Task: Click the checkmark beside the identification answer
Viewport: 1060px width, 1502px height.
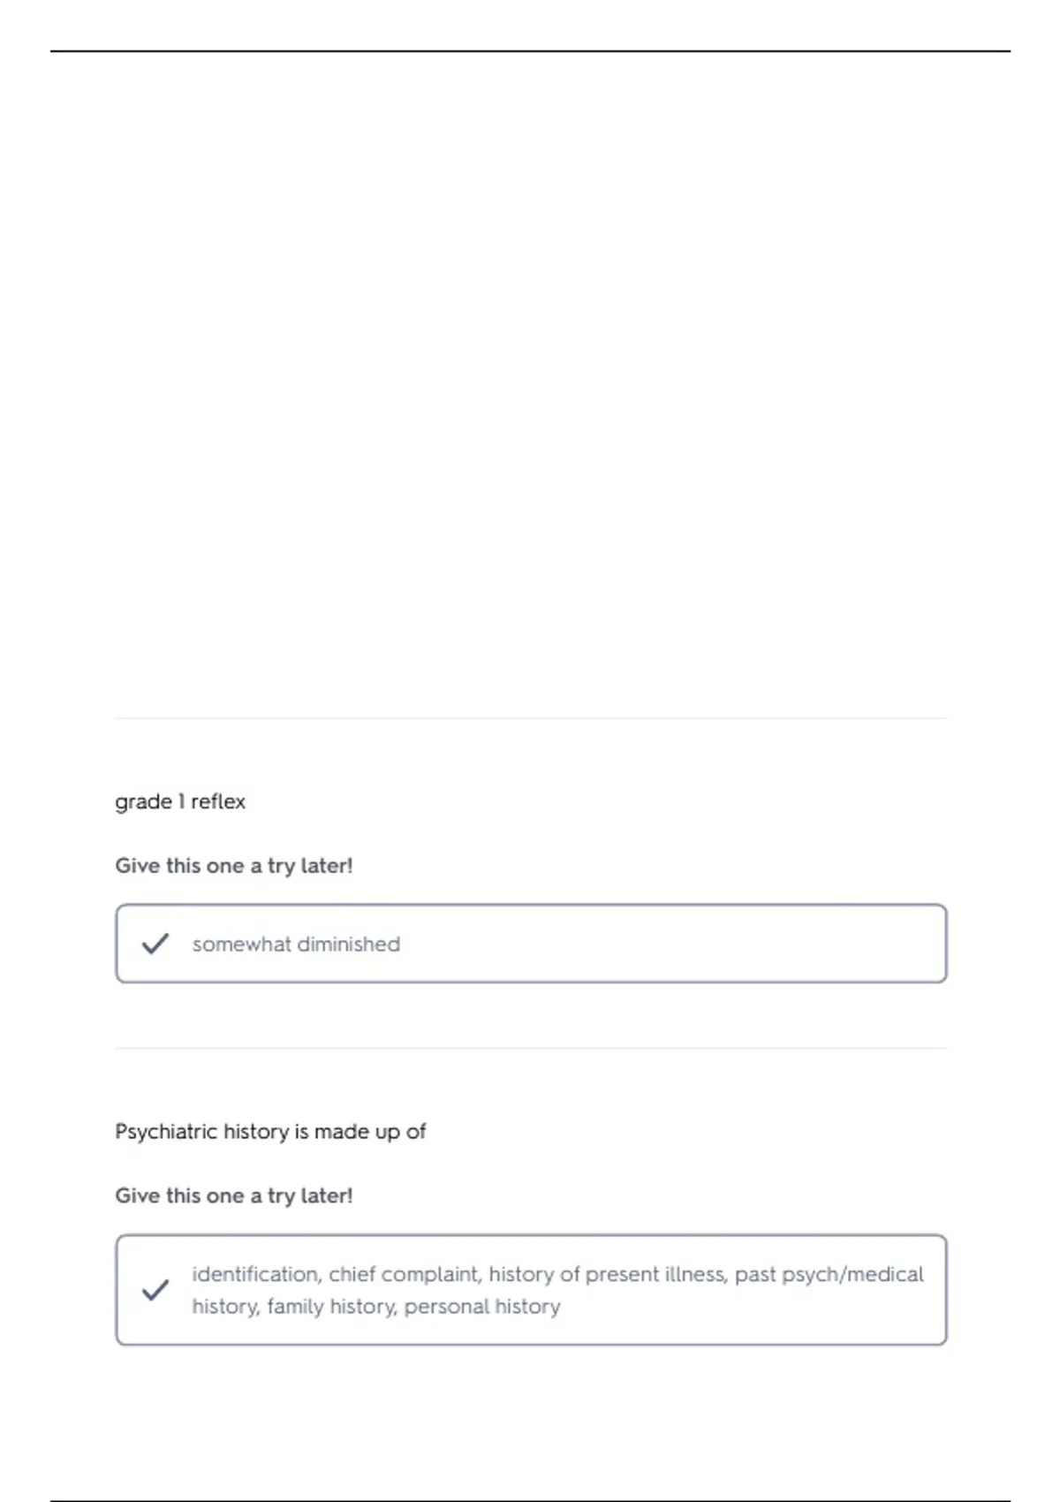Action: click(155, 1290)
